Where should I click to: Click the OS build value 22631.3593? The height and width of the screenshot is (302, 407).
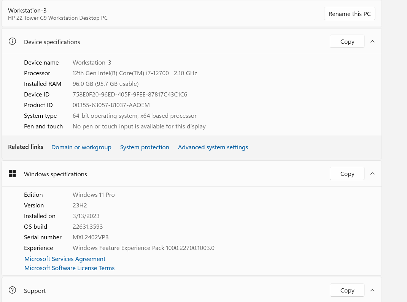[x=88, y=226]
